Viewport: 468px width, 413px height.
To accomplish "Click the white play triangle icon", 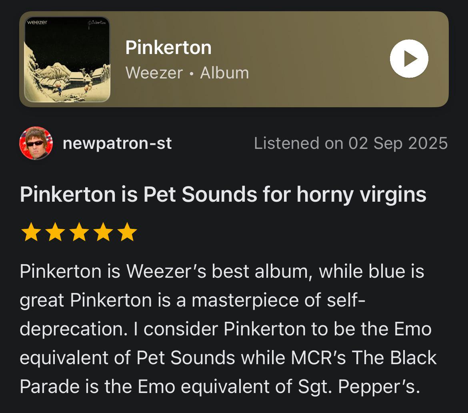I will [x=411, y=58].
